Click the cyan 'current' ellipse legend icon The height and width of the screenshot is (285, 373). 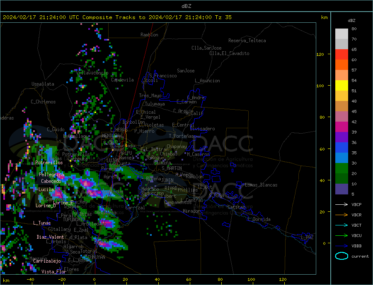click(x=342, y=256)
